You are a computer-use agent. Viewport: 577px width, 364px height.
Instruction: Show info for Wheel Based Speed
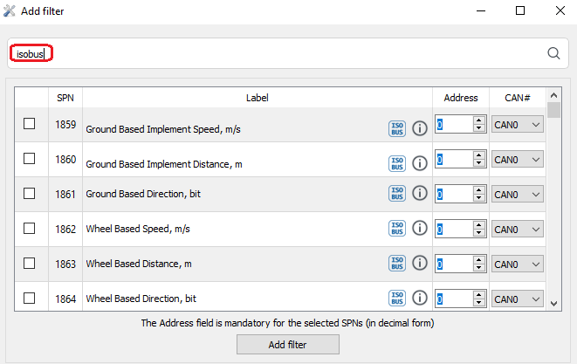tap(419, 229)
